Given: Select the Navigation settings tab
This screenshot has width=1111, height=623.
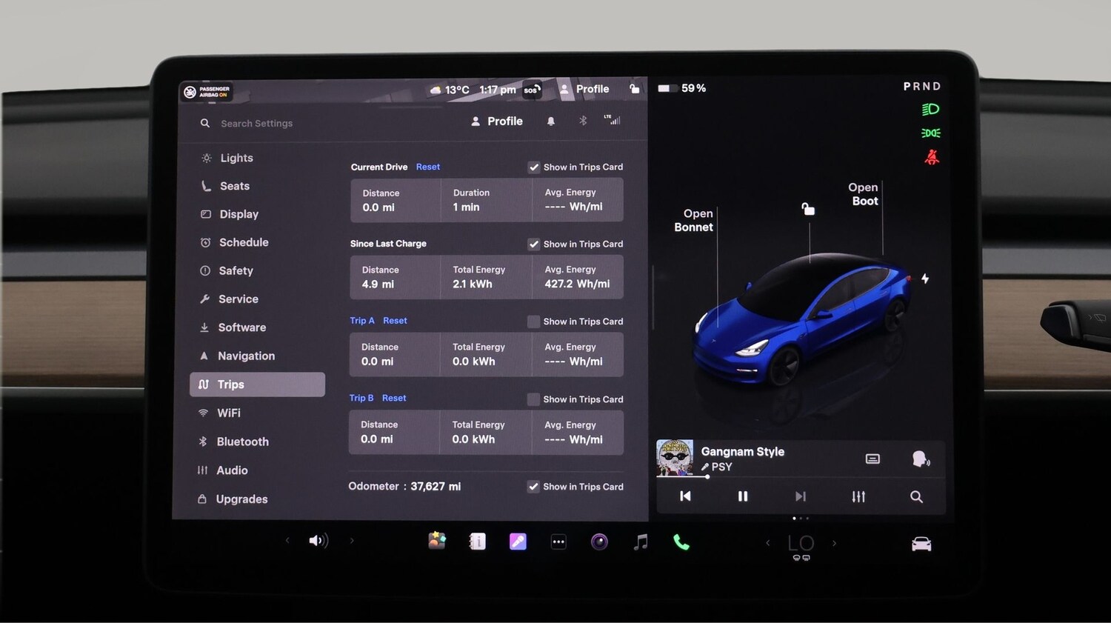Looking at the screenshot, I should click(x=246, y=356).
